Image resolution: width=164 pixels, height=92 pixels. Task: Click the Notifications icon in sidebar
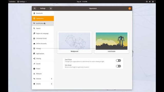34,23
